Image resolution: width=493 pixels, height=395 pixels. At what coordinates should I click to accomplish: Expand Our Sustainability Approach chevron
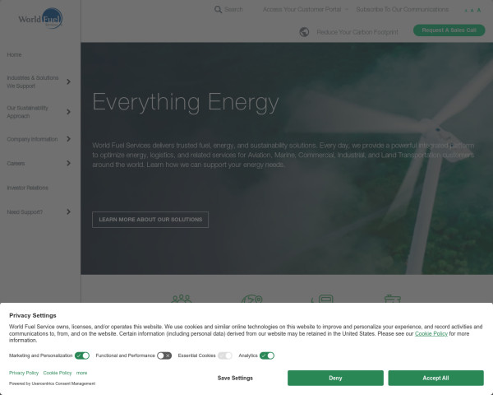(x=68, y=112)
